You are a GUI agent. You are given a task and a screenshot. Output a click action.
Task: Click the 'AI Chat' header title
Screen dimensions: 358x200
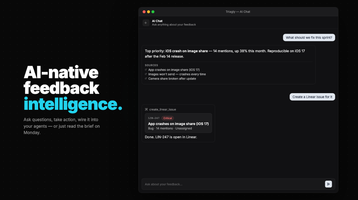tap(157, 21)
